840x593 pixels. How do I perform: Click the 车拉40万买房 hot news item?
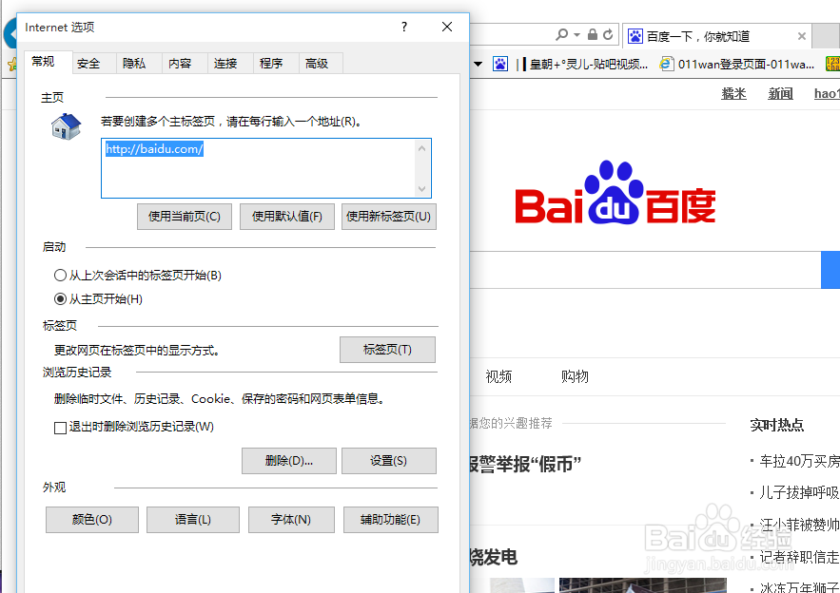tap(799, 461)
